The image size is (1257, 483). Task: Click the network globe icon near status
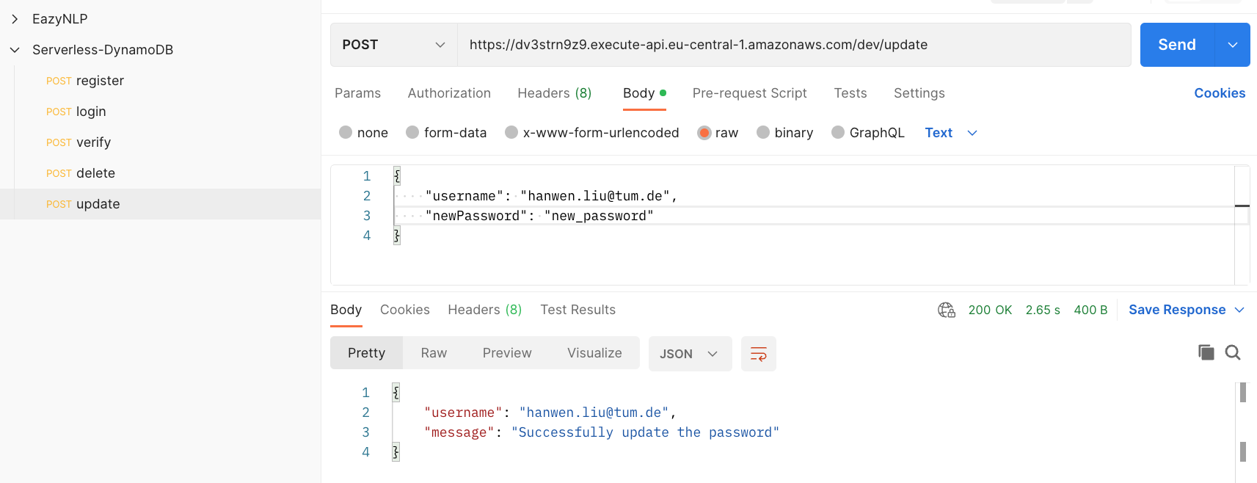946,310
